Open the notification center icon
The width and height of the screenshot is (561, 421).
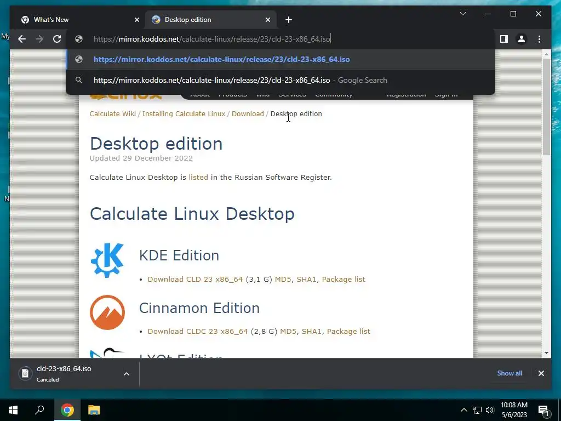[x=543, y=410]
